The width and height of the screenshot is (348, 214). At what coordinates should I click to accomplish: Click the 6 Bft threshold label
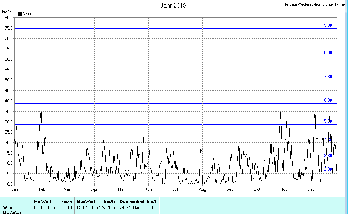328,100
